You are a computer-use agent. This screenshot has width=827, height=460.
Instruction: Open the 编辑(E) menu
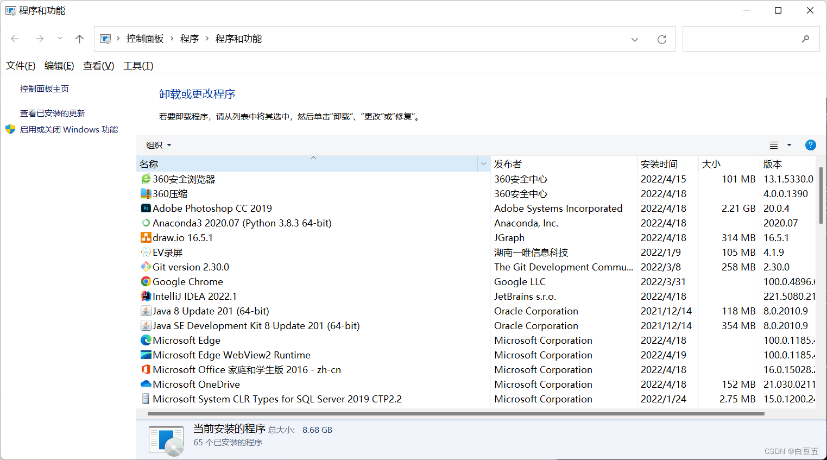click(x=59, y=66)
